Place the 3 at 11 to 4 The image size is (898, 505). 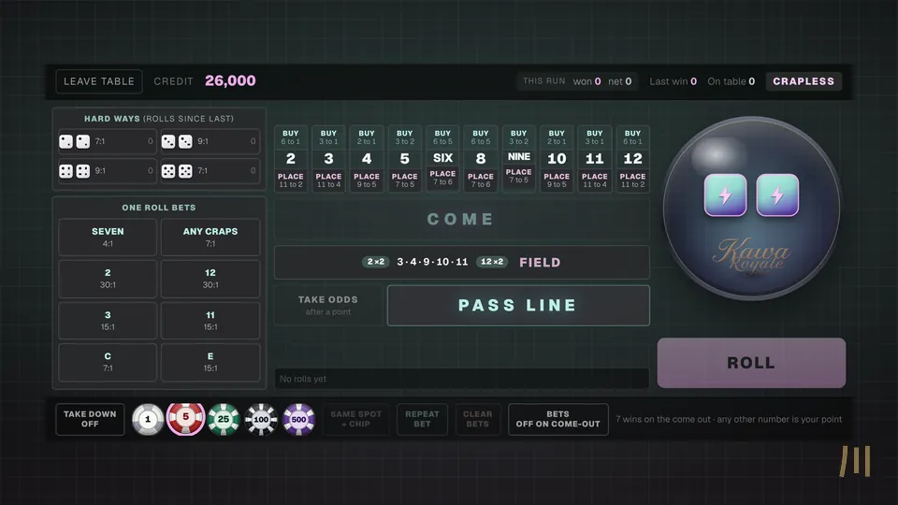[x=328, y=180]
